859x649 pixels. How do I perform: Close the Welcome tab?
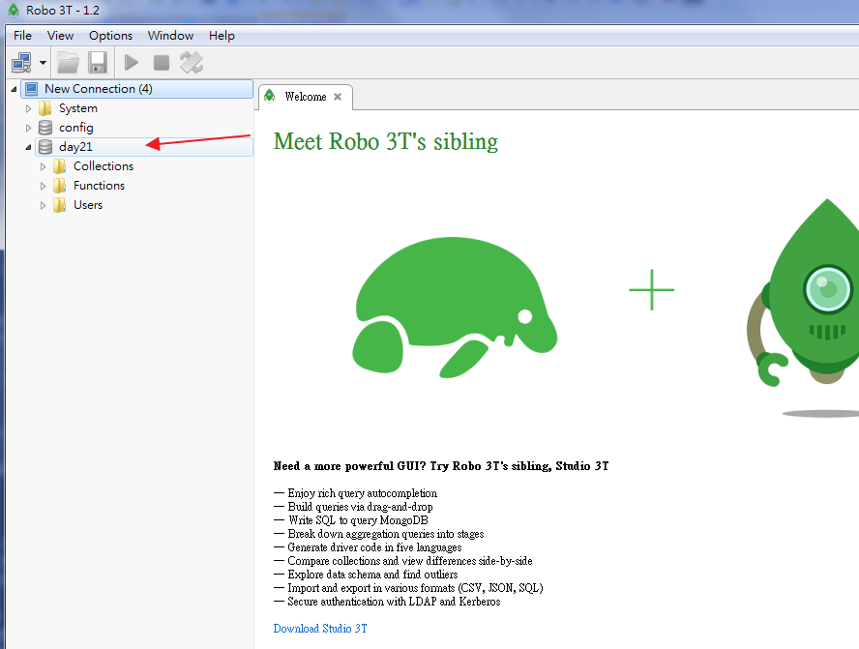click(338, 97)
